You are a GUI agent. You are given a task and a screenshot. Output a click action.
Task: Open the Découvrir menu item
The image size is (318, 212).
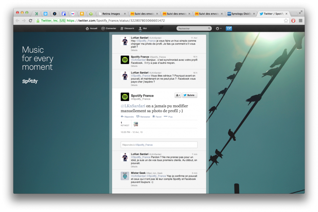pos(127,28)
